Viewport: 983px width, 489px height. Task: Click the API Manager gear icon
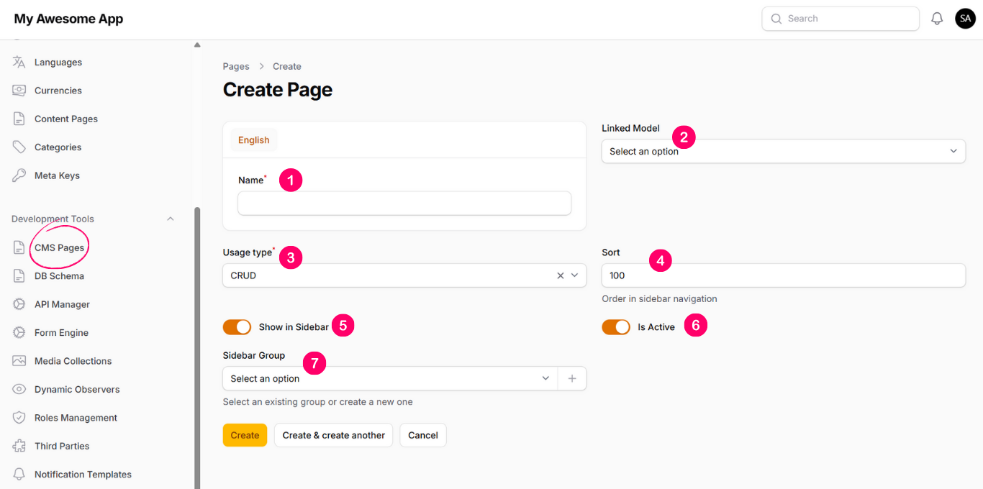point(19,304)
